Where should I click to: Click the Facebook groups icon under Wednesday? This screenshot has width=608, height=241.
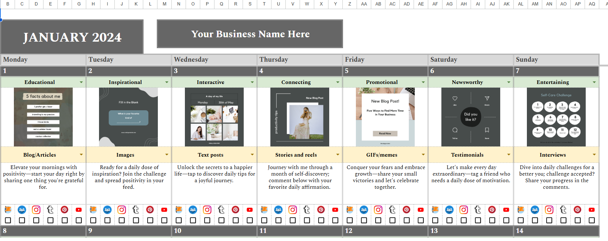pyautogui.click(x=193, y=210)
